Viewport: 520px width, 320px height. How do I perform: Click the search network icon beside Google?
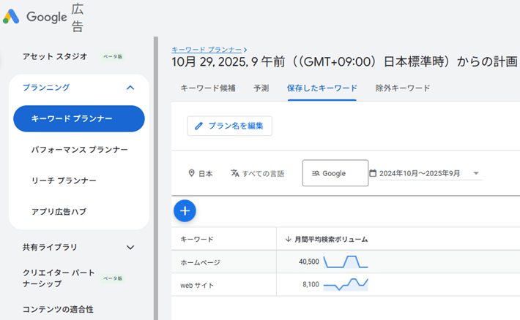tap(316, 173)
